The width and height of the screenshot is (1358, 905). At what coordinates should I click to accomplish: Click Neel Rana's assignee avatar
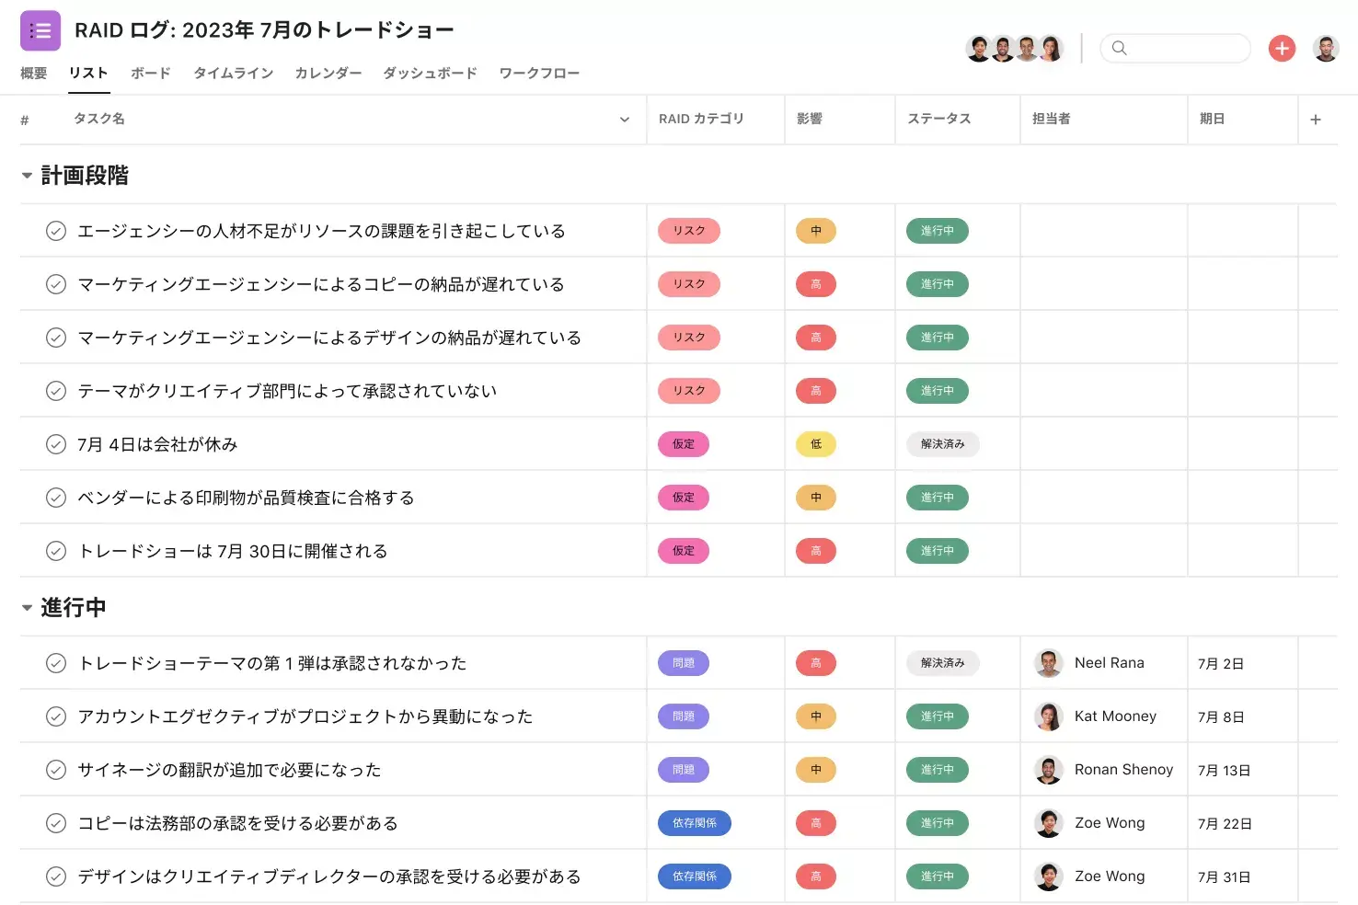[x=1049, y=663]
